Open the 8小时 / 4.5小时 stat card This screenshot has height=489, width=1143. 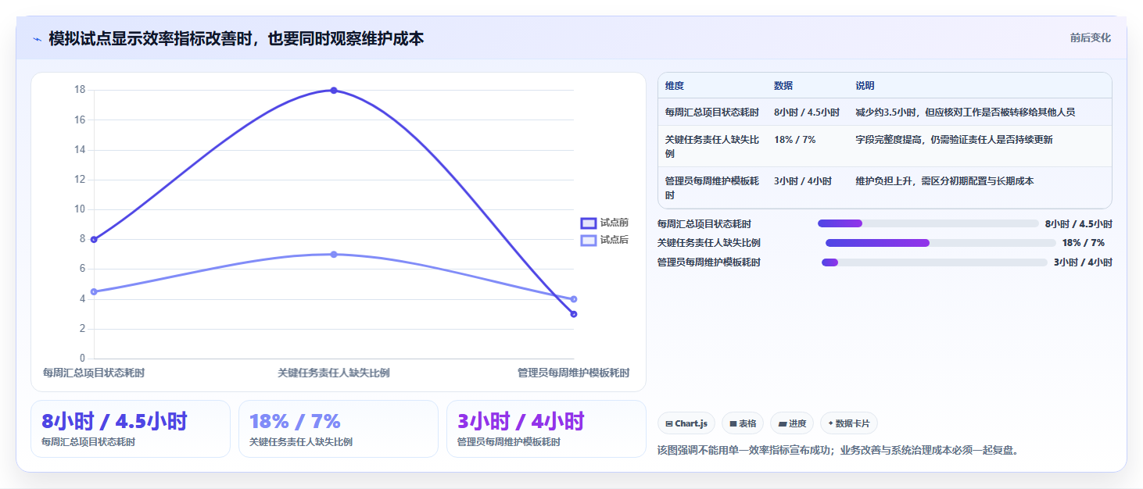131,429
